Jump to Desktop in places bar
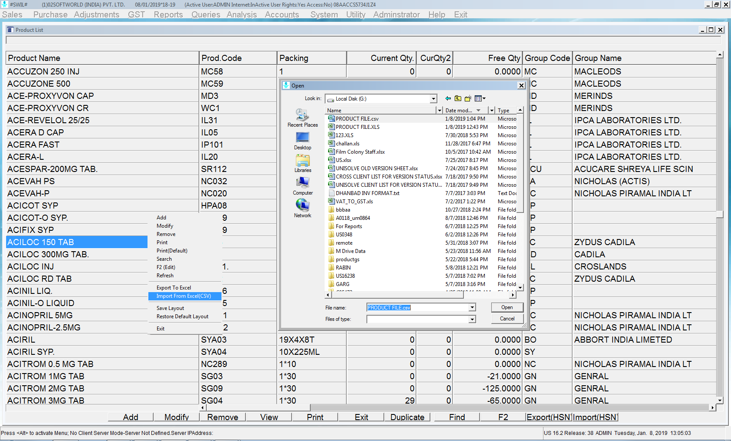Screen dimensions: 731x441 302,141
